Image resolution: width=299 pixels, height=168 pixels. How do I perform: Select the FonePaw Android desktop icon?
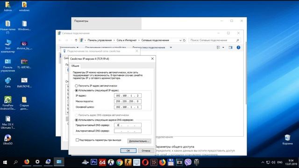point(8,103)
